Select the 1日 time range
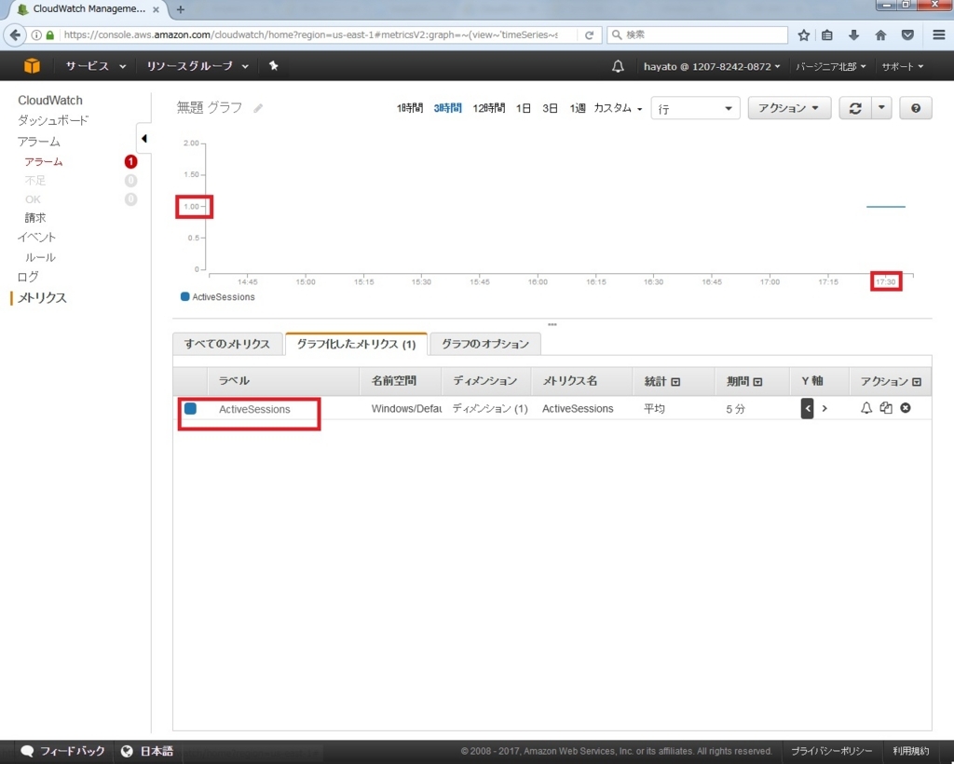 click(524, 108)
